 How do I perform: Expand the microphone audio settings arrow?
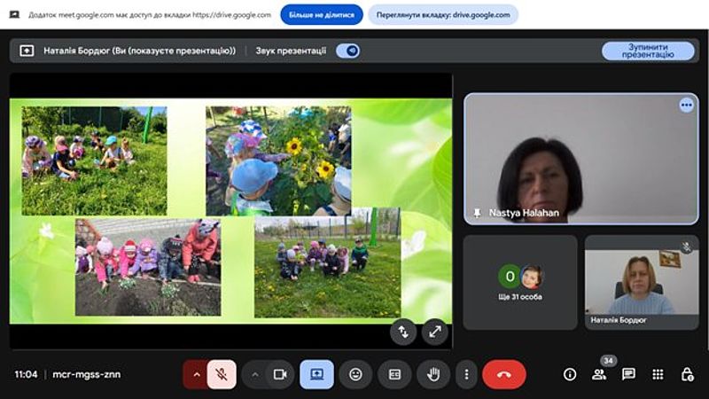[197, 374]
